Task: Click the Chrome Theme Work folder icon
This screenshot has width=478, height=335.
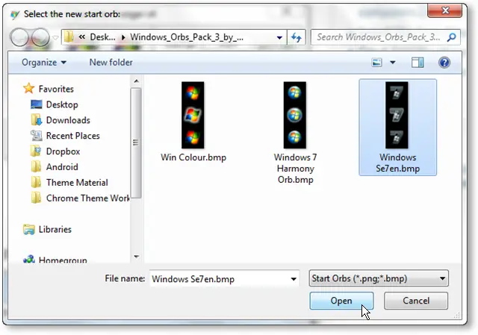Action: click(36, 198)
